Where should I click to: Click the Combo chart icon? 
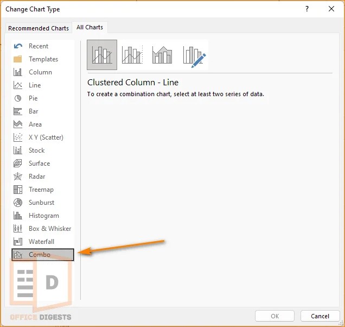pos(17,255)
